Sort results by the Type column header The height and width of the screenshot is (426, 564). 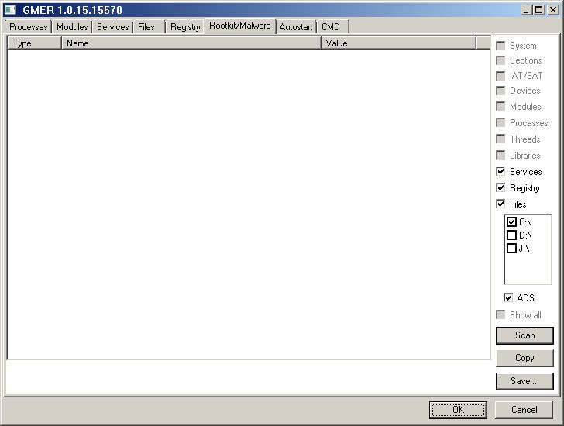coord(35,43)
